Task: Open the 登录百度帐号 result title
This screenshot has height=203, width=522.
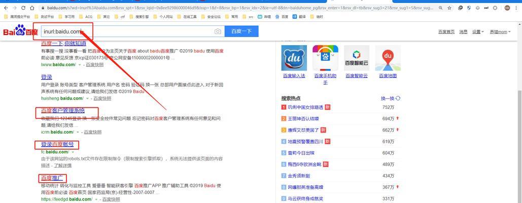Action: (x=57, y=145)
